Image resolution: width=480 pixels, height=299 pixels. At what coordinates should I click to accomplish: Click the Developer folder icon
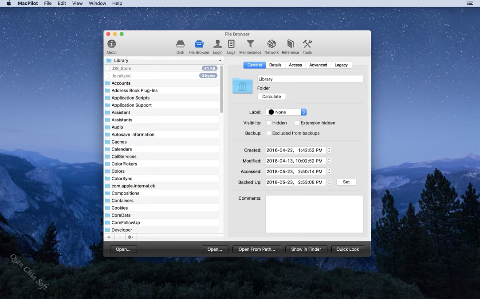(108, 230)
